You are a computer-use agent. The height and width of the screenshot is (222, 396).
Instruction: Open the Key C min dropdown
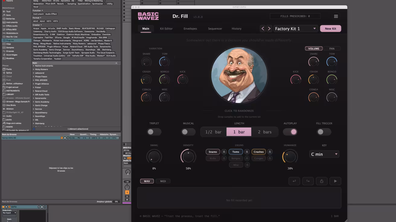coord(324,154)
